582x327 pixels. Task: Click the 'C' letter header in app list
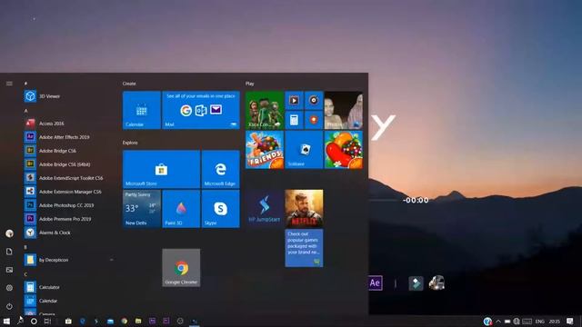point(25,274)
